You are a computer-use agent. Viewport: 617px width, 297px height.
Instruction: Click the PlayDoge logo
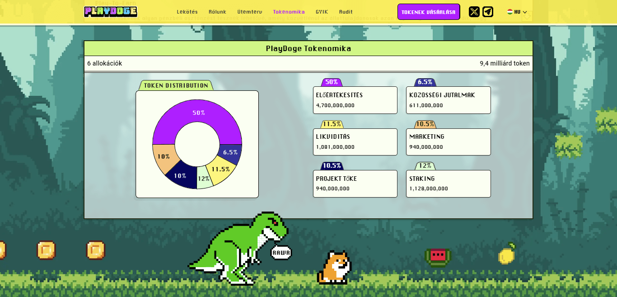click(111, 12)
